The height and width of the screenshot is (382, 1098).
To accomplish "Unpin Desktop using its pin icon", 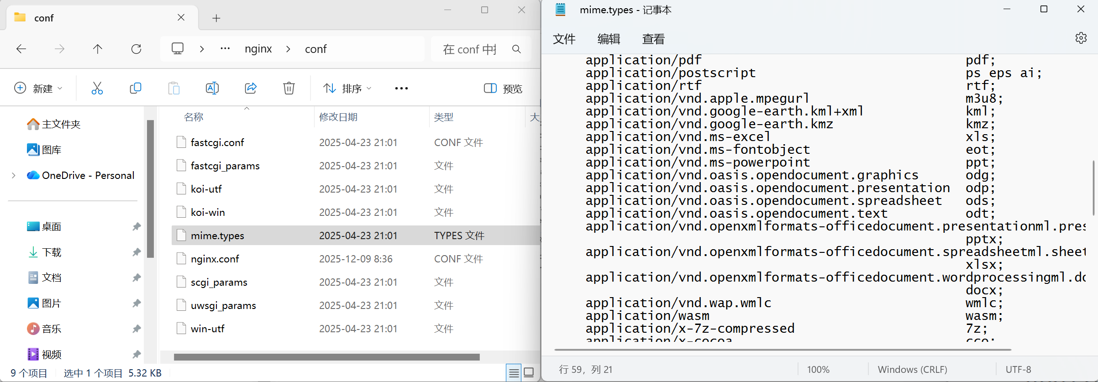I will pos(136,226).
